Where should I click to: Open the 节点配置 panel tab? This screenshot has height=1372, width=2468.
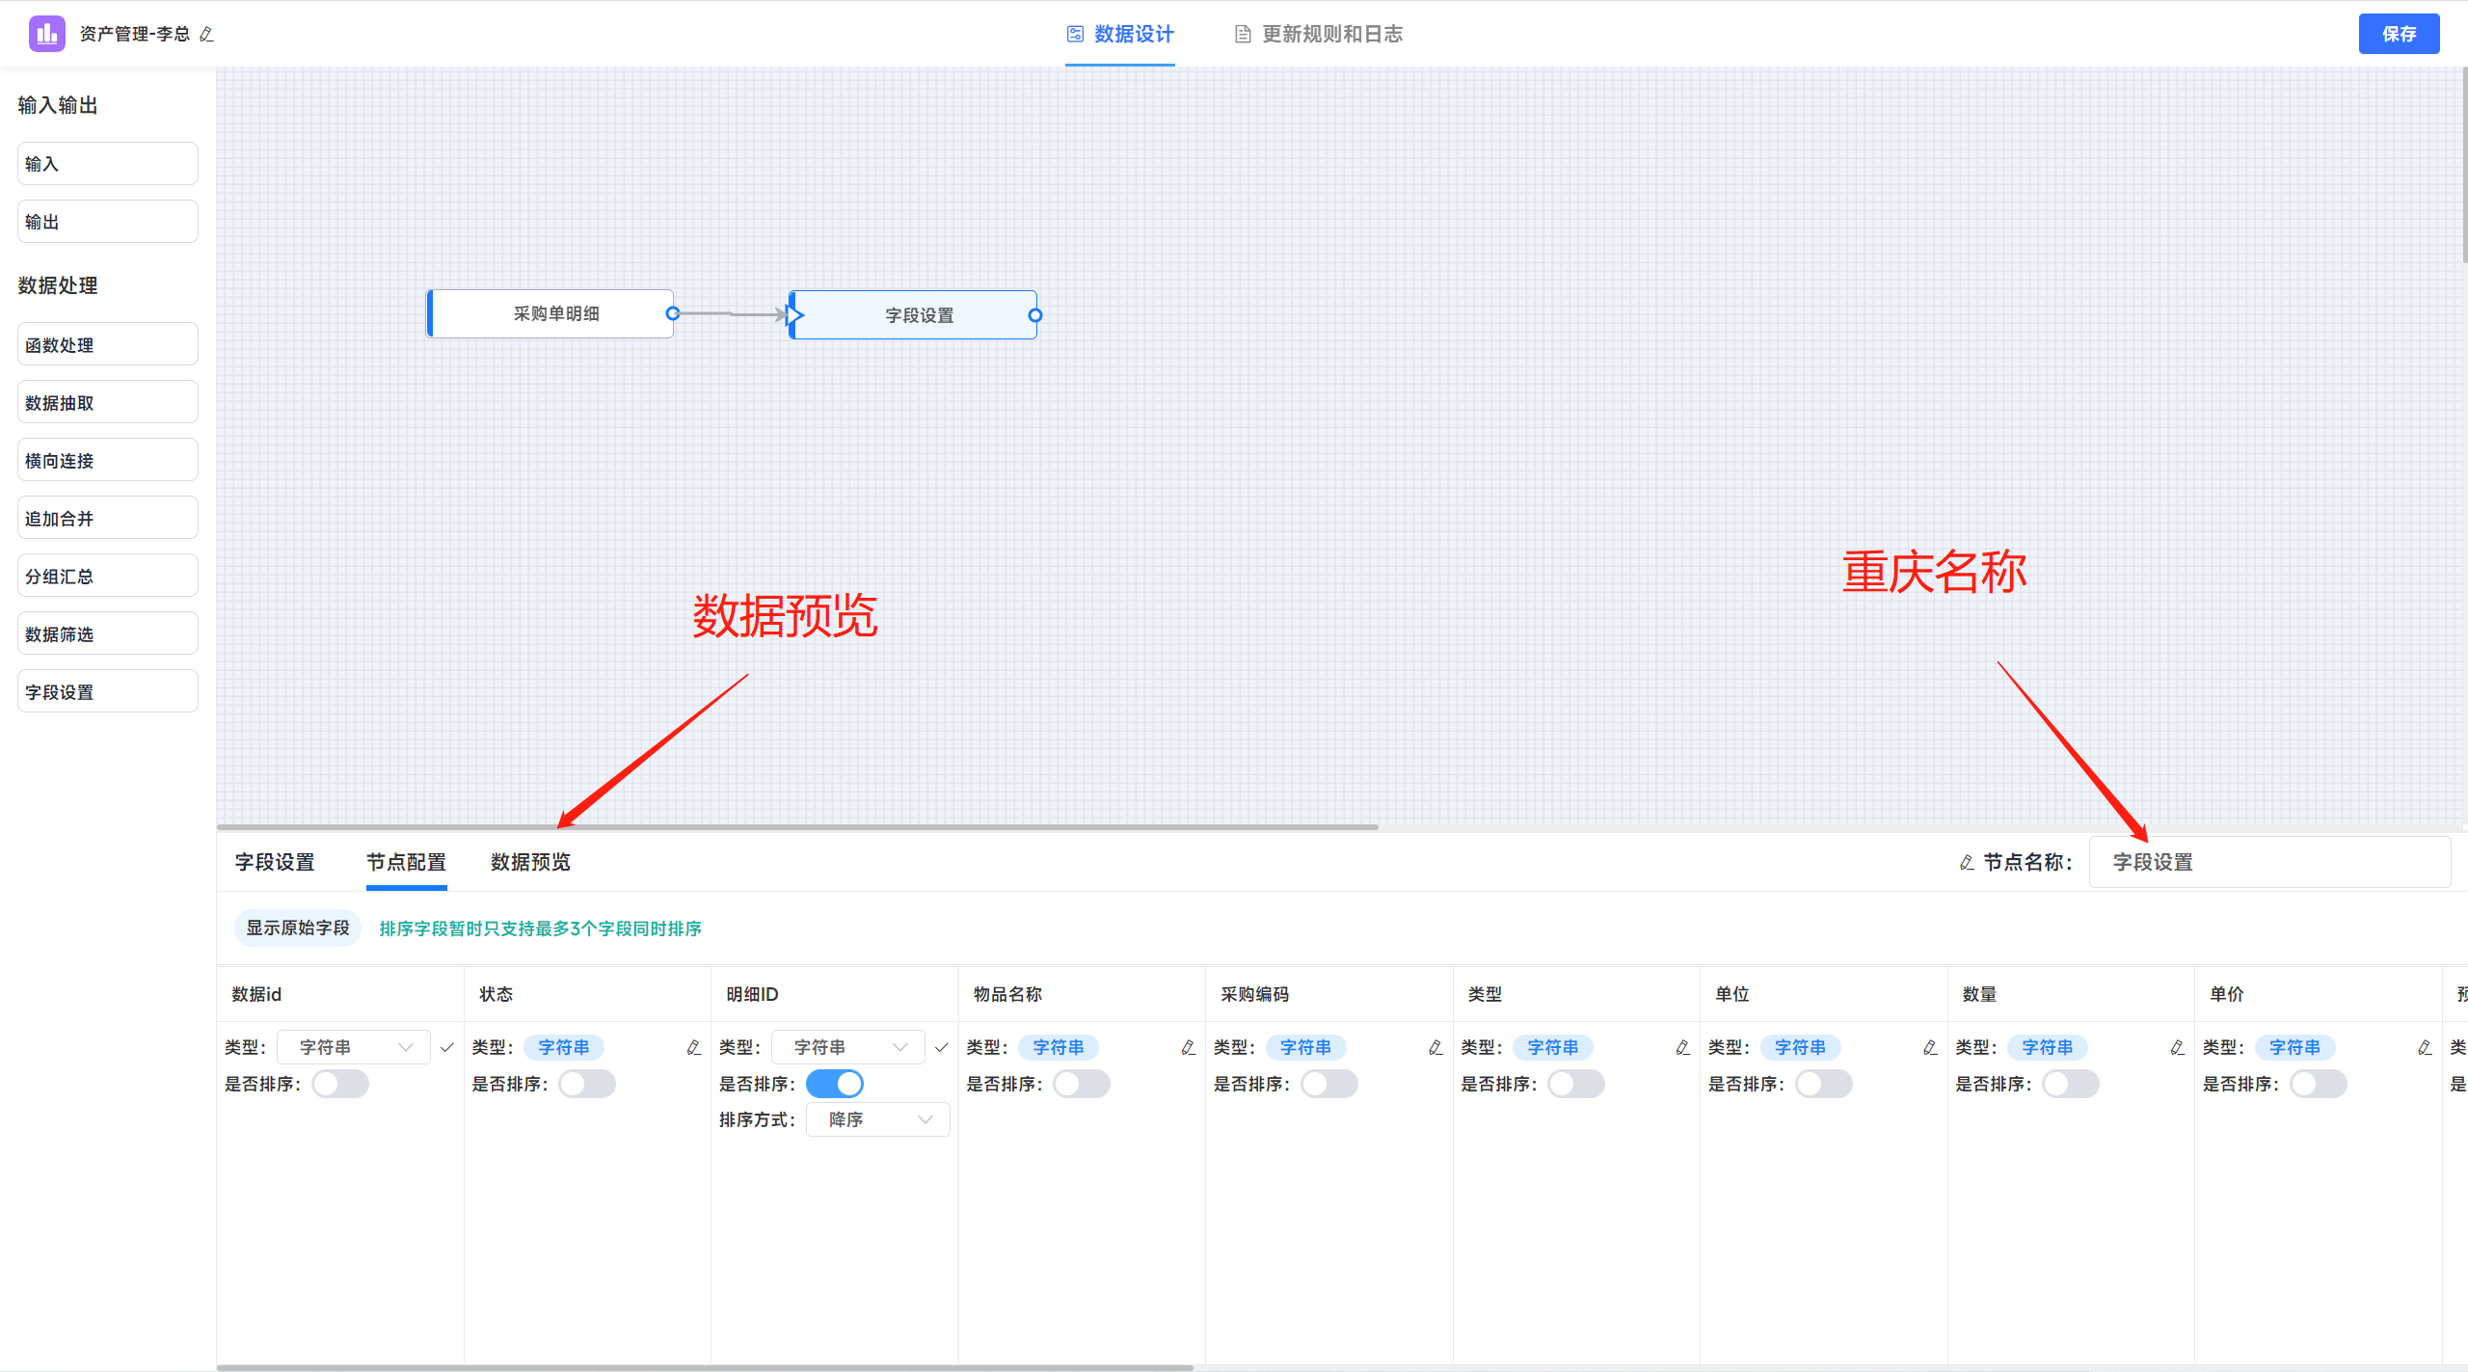click(x=407, y=862)
